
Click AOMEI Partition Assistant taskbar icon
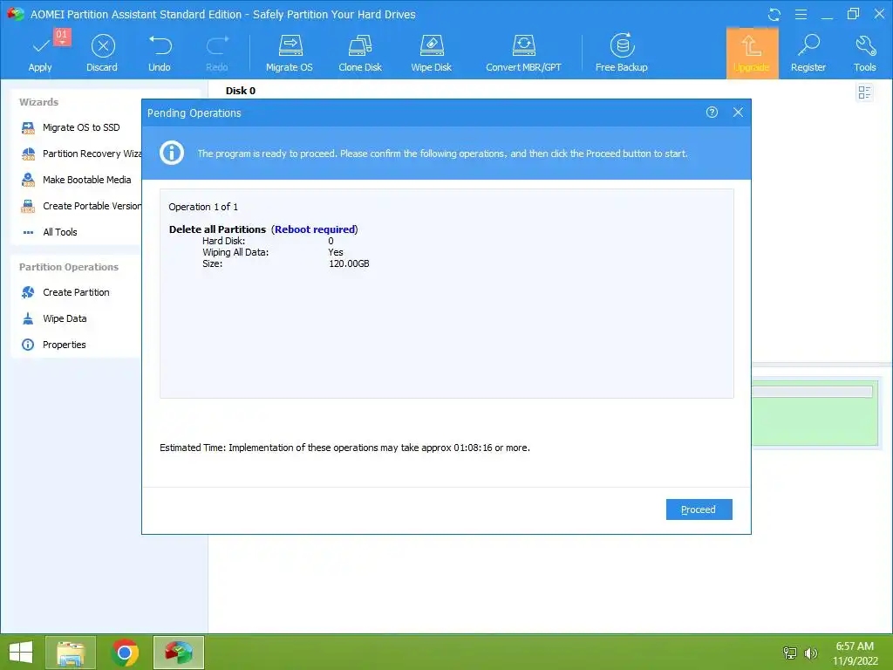(179, 653)
